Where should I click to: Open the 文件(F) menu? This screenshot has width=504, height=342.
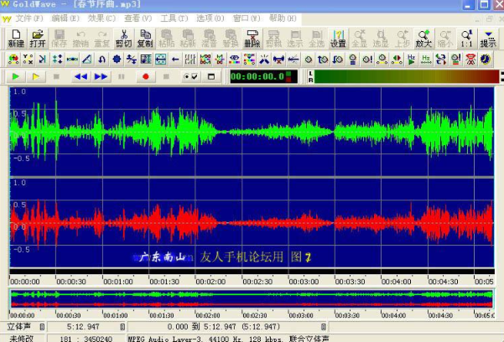coord(30,18)
